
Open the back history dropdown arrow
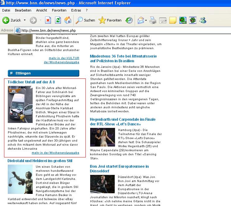(x=25, y=20)
